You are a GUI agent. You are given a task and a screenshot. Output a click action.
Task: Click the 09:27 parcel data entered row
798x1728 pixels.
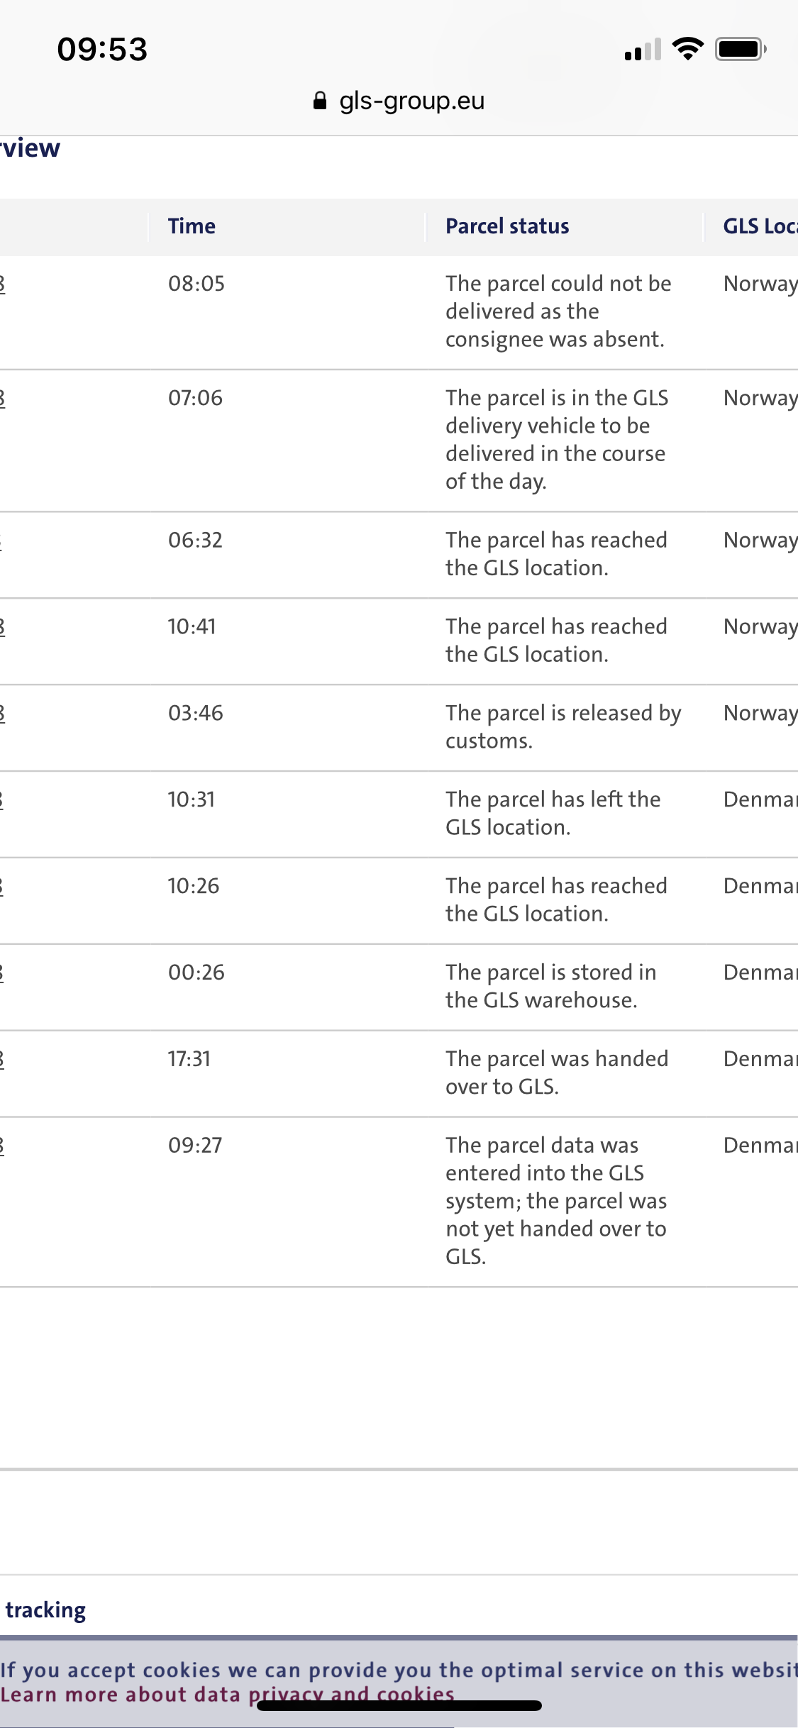point(399,1202)
